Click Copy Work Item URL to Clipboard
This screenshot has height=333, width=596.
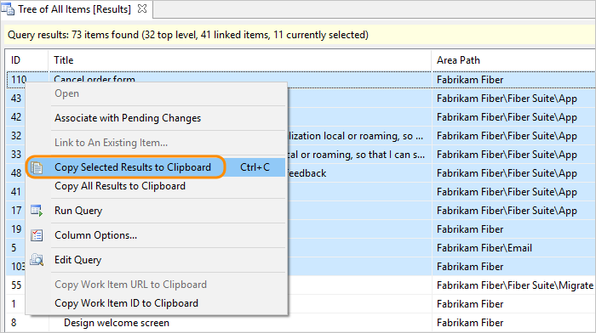tap(131, 285)
